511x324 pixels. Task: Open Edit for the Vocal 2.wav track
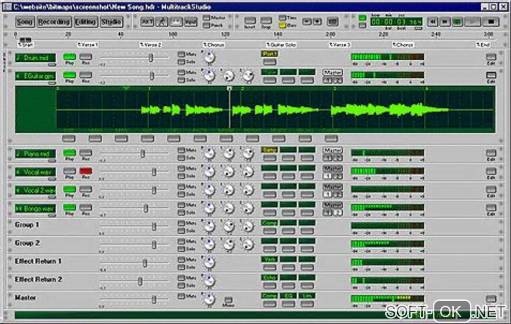coord(491,189)
